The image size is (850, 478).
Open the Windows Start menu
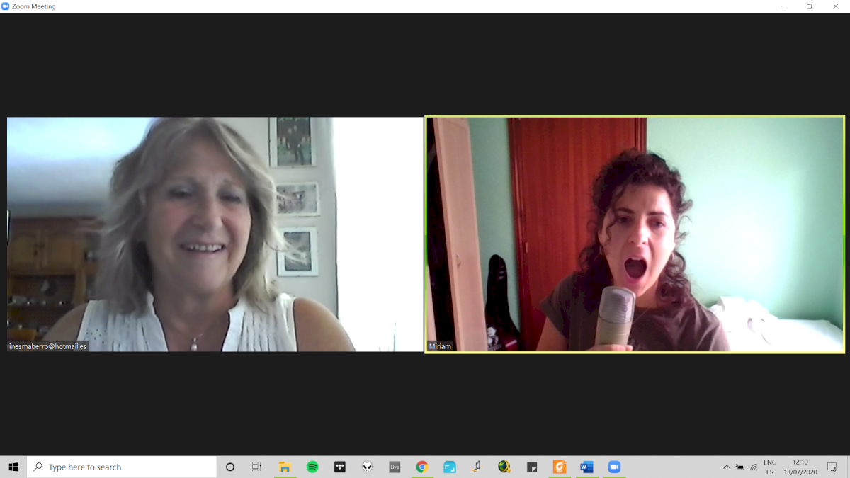click(13, 467)
